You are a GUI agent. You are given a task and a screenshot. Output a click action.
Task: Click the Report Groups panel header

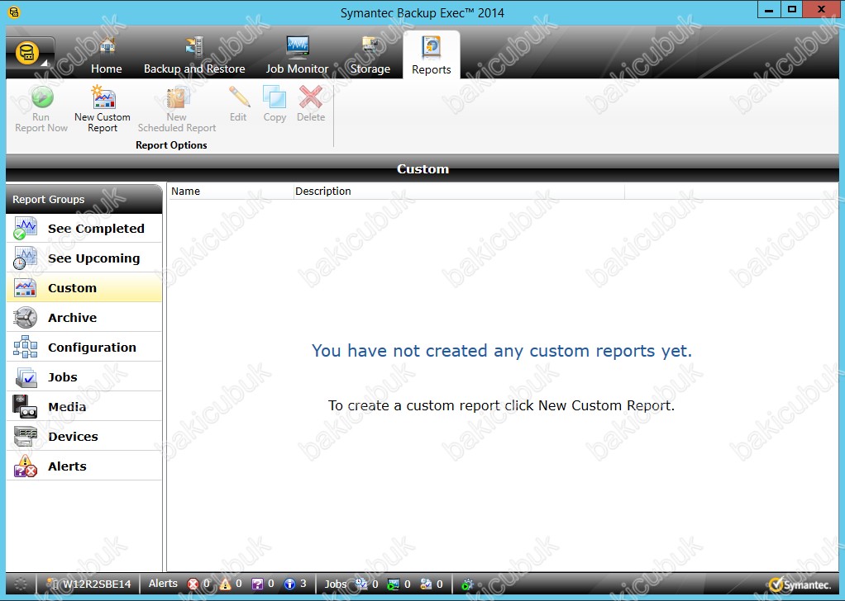(x=84, y=199)
